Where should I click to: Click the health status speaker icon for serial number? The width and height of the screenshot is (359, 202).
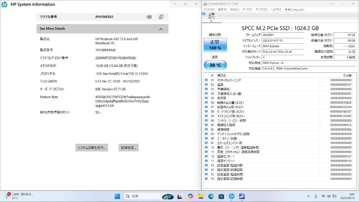148,17
